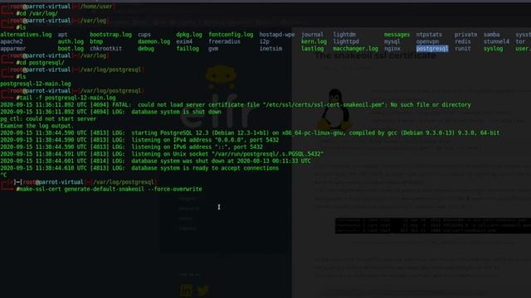This screenshot has width=531, height=298.
Task: Click the 'starting PostgreSQL 12.3' log line
Action: [x=250, y=133]
